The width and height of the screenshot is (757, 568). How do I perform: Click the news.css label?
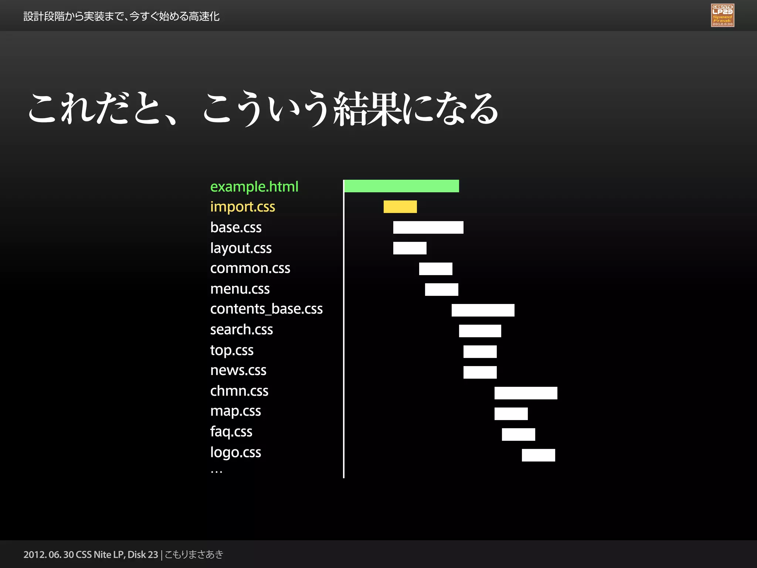[238, 371]
